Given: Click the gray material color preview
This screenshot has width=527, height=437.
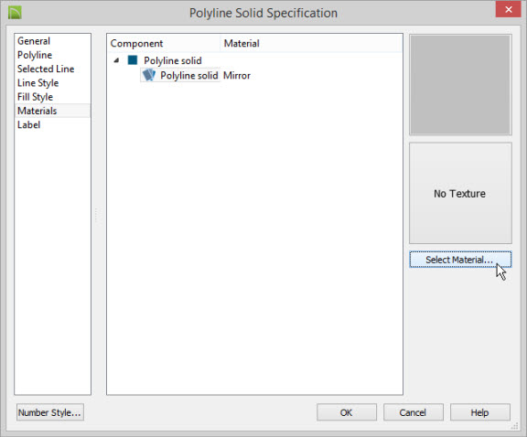Looking at the screenshot, I should (460, 85).
